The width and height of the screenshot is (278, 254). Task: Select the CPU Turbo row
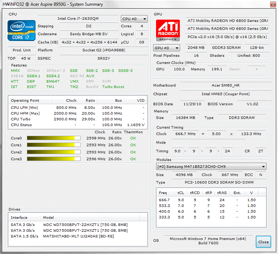(x=77, y=119)
